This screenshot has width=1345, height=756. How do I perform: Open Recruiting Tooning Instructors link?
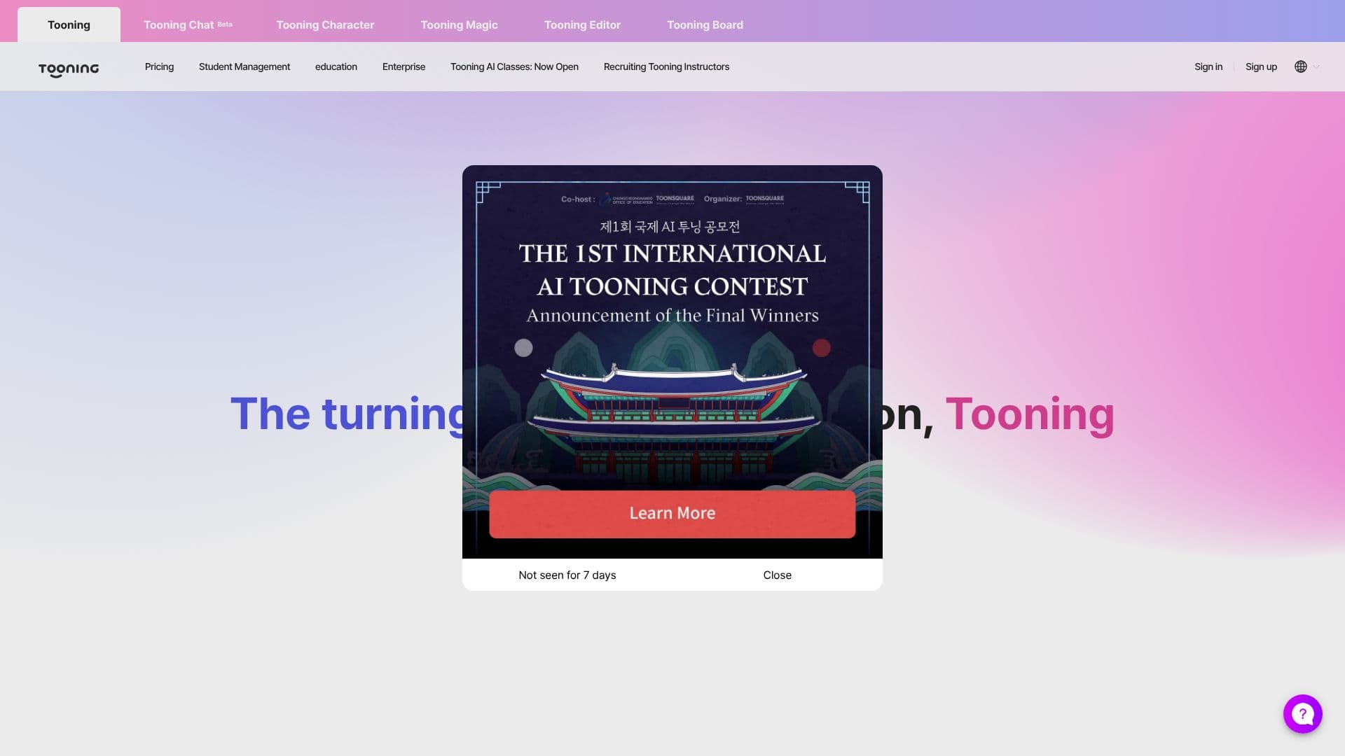[x=666, y=66]
